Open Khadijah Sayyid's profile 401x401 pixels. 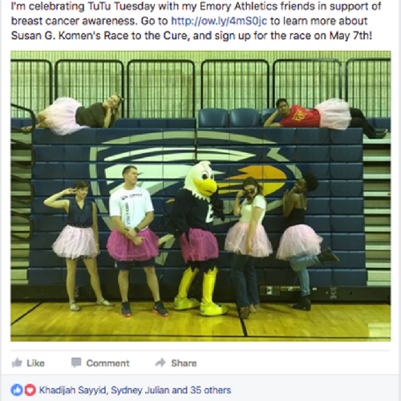72,390
